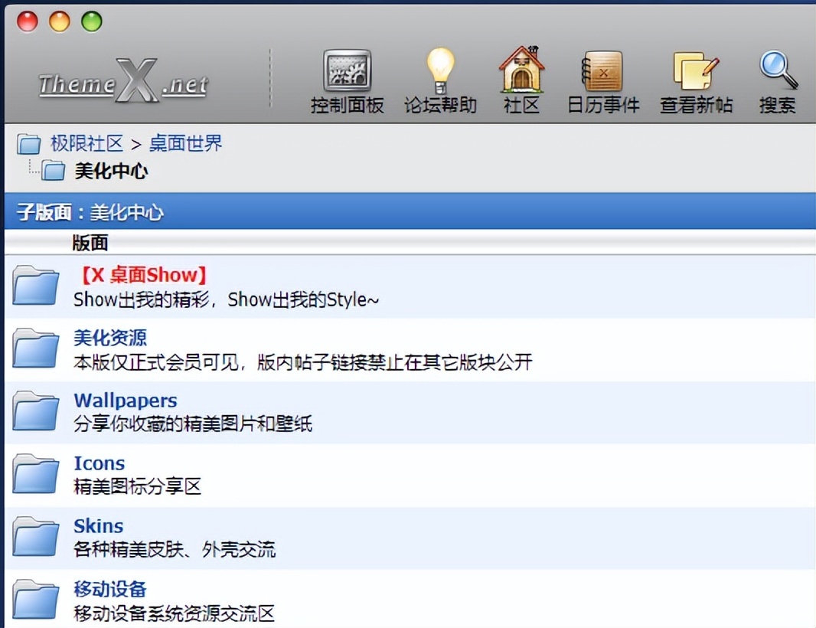Click folder icon beside 极限社区 breadcrumb

28,144
